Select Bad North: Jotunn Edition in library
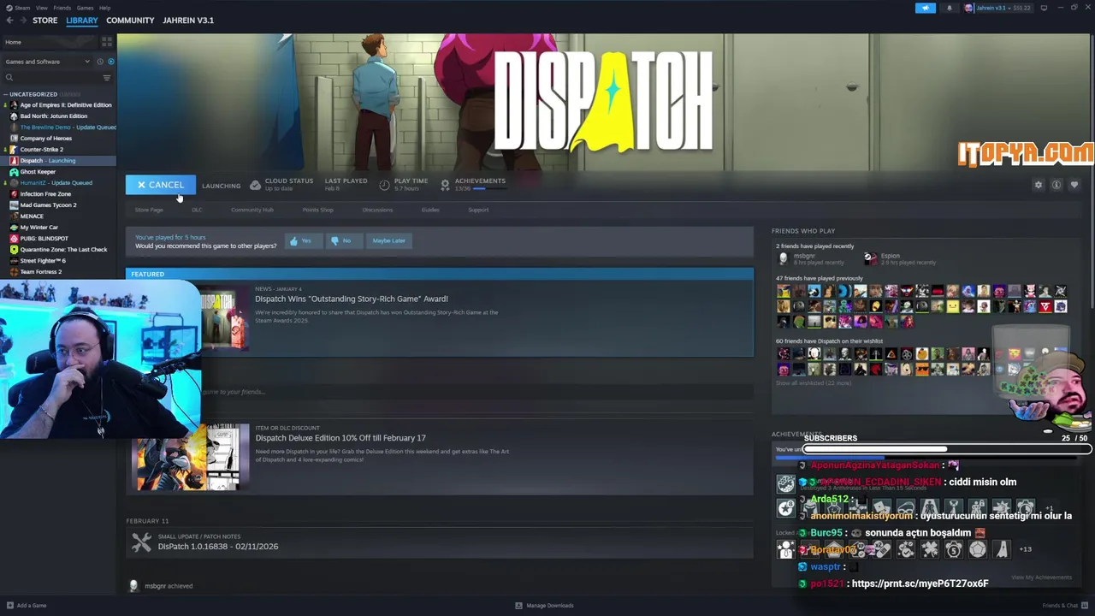The width and height of the screenshot is (1095, 616). (58, 116)
